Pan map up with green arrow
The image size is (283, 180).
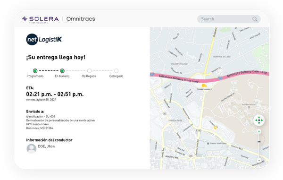point(259,117)
